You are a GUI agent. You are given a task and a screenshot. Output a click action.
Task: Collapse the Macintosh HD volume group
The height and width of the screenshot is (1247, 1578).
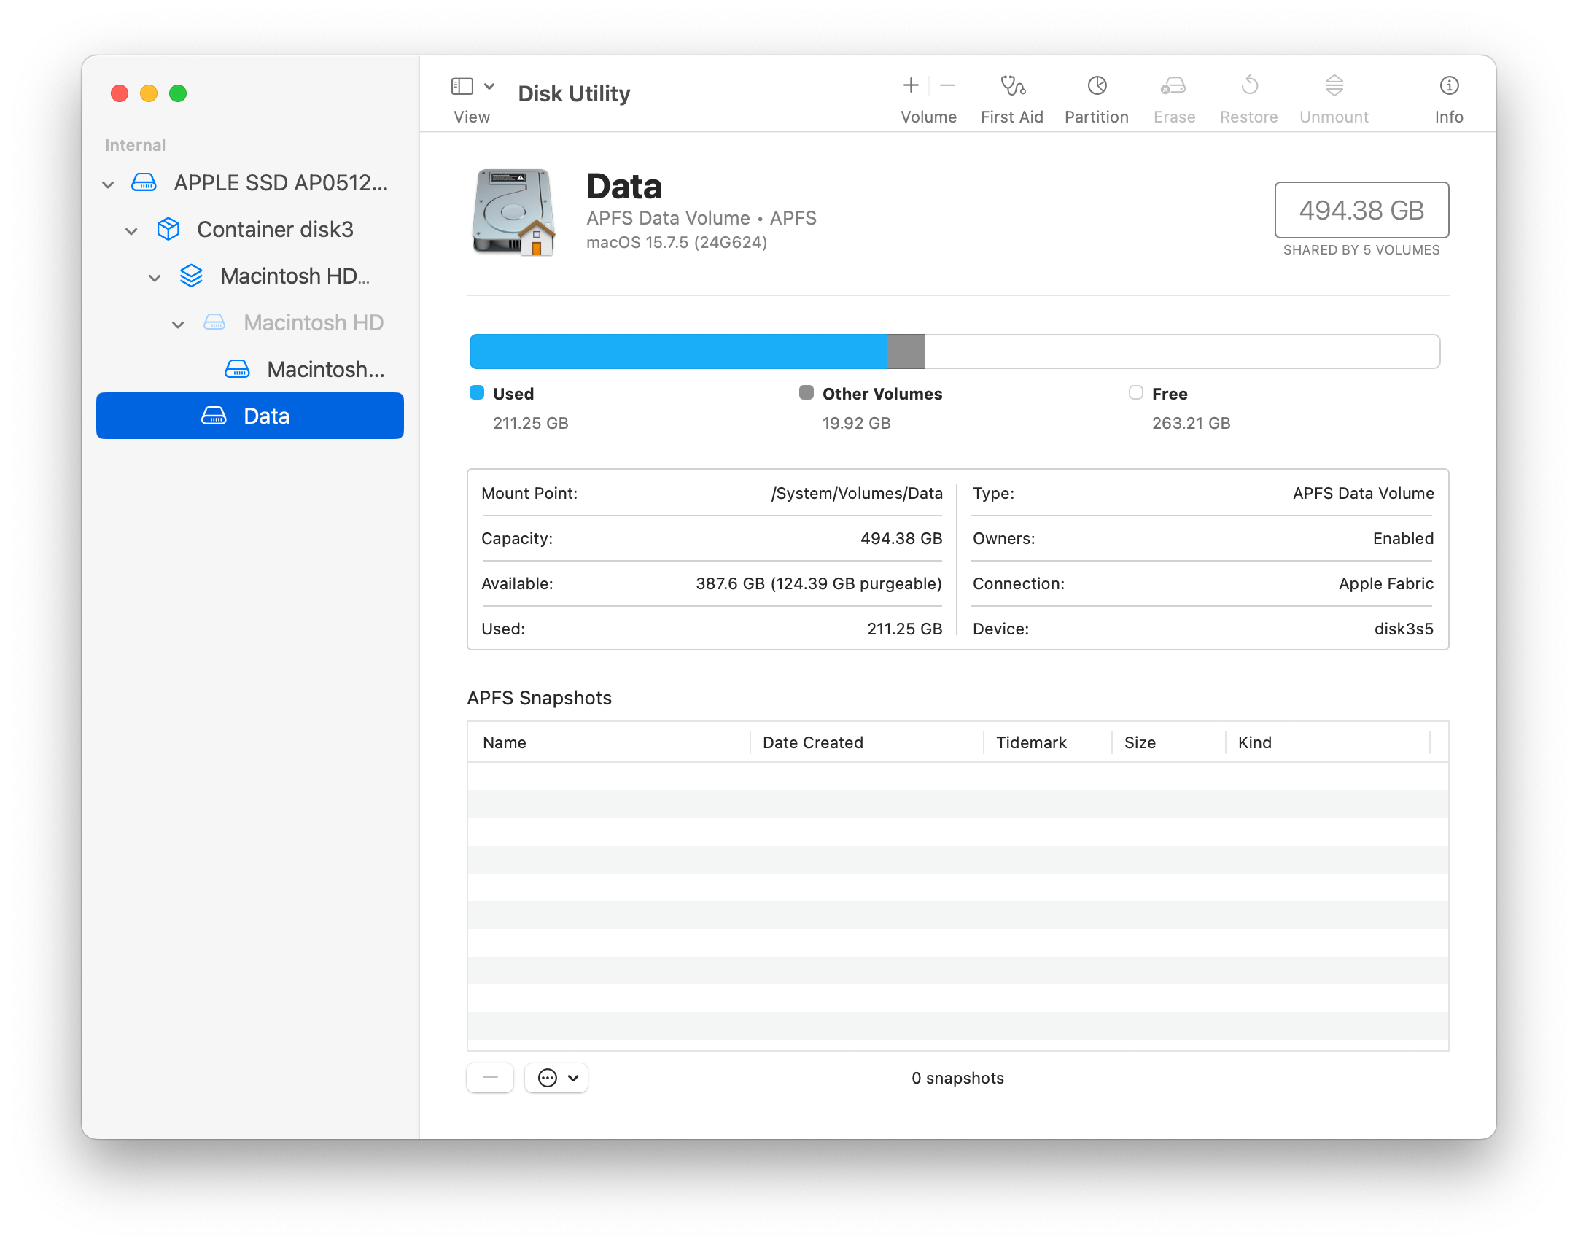coord(155,277)
